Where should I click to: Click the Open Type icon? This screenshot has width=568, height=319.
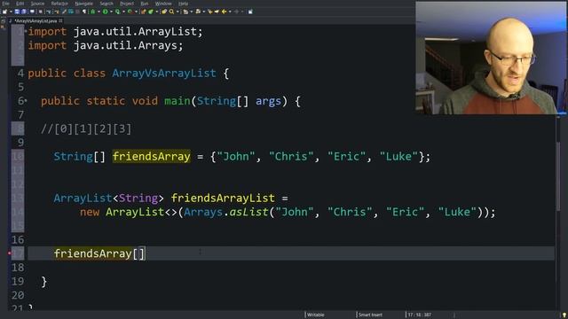click(x=164, y=12)
